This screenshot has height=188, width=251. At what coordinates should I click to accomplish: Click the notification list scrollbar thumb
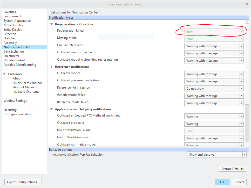[x=247, y=64]
